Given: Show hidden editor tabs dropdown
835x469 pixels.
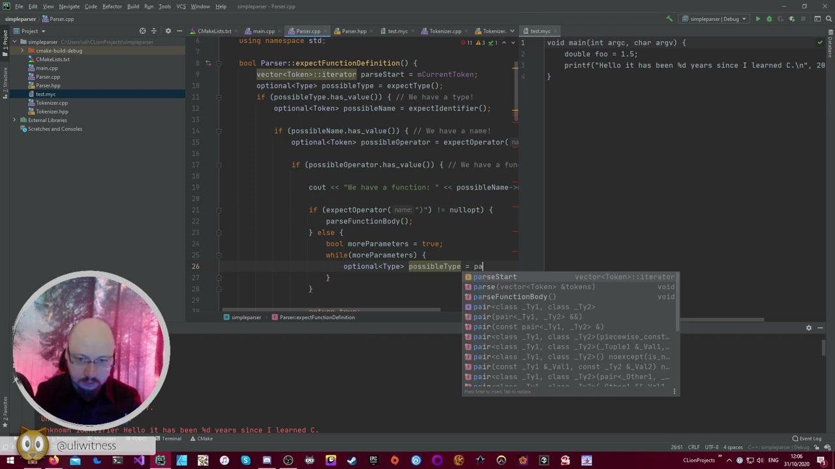Looking at the screenshot, I should point(513,31).
